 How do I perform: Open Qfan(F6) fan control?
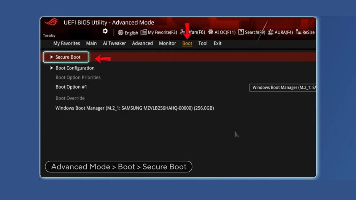point(193,32)
